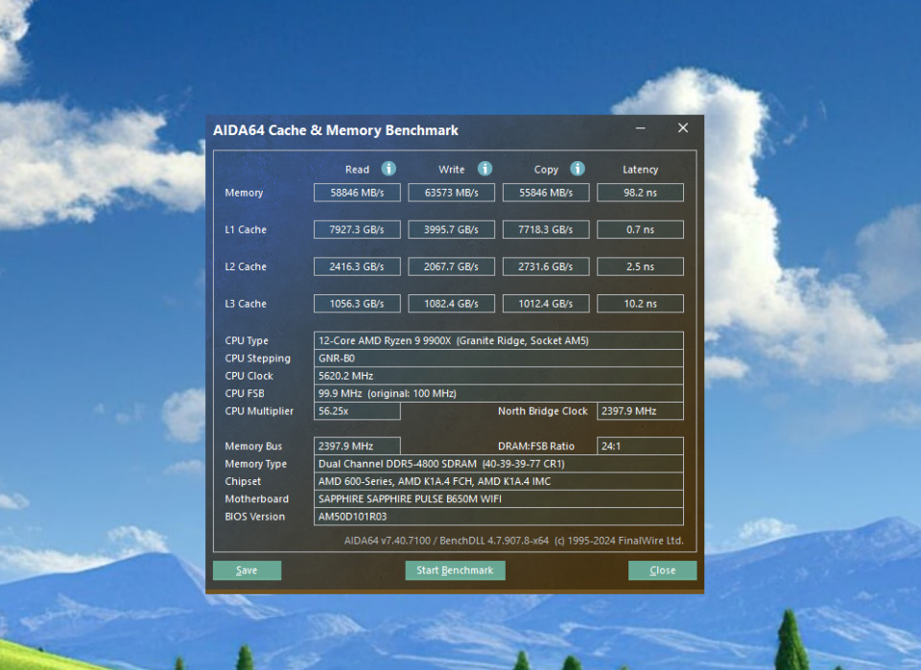The image size is (921, 670).
Task: Click the Write info icon
Action: (484, 169)
